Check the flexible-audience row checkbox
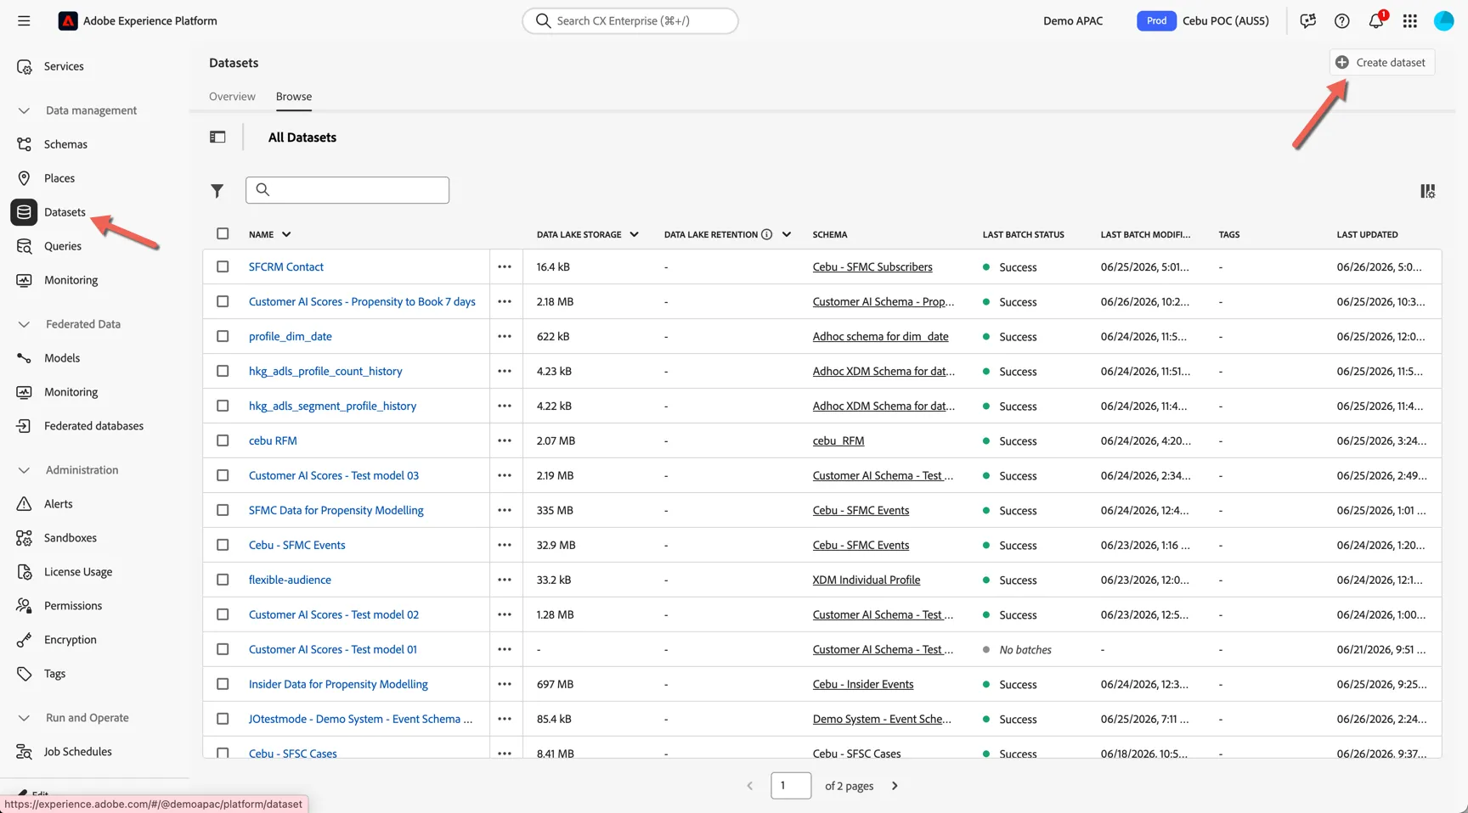This screenshot has height=813, width=1468. tap(223, 580)
